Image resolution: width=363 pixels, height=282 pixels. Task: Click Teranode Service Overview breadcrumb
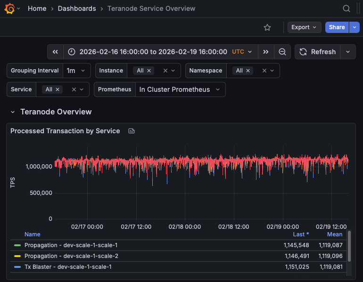[151, 8]
